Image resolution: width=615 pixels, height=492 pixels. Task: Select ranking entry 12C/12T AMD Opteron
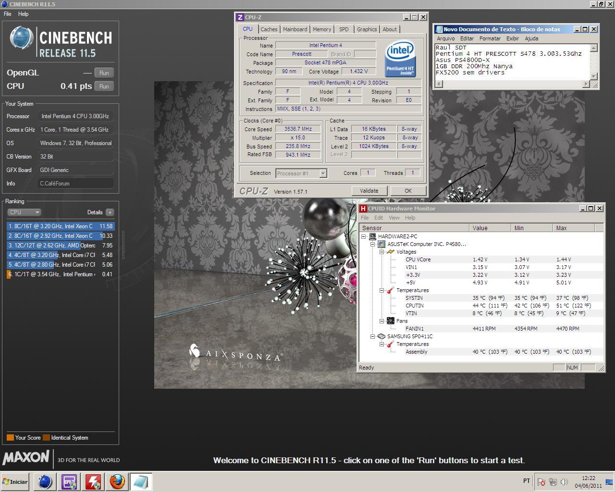[61, 246]
